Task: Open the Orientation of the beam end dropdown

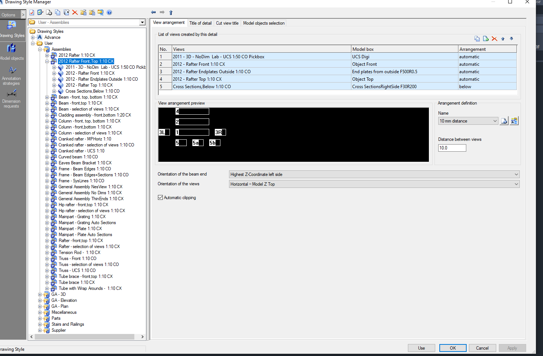Action: tap(374, 174)
